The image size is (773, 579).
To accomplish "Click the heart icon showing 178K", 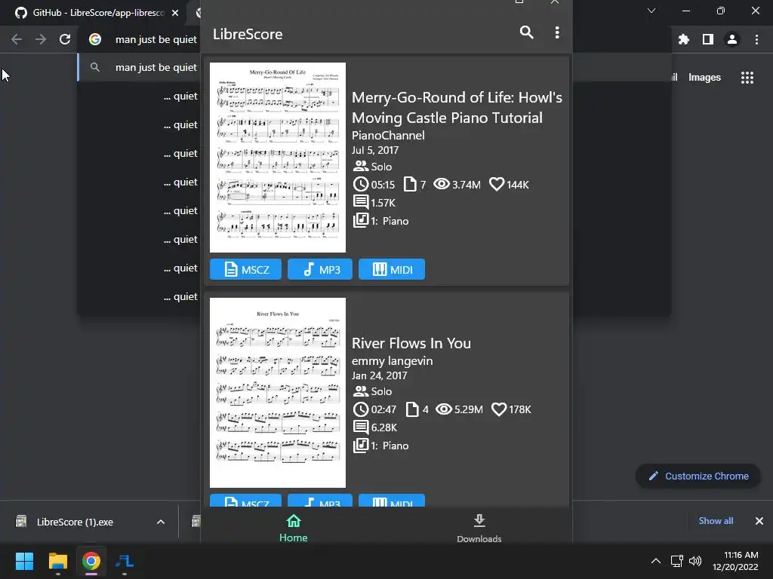I will point(499,409).
